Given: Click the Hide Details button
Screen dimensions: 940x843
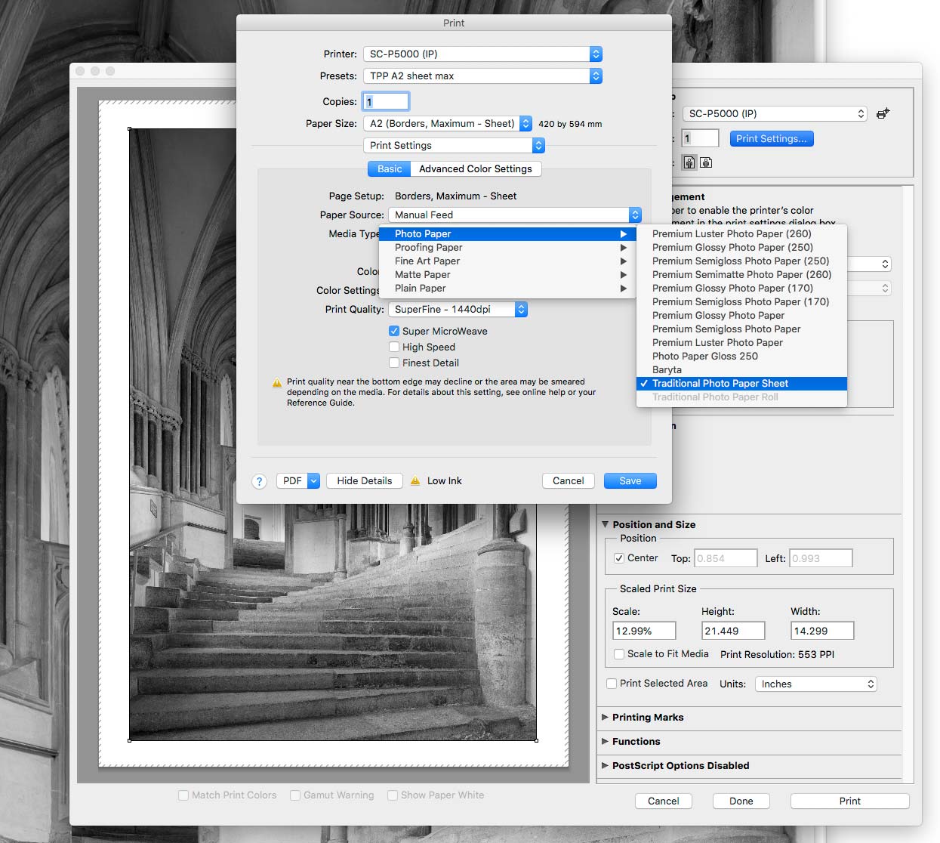Looking at the screenshot, I should (x=365, y=481).
